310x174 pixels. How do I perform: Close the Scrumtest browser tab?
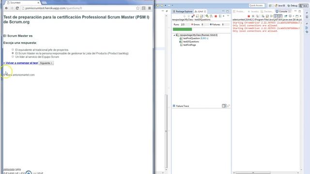[38, 3]
